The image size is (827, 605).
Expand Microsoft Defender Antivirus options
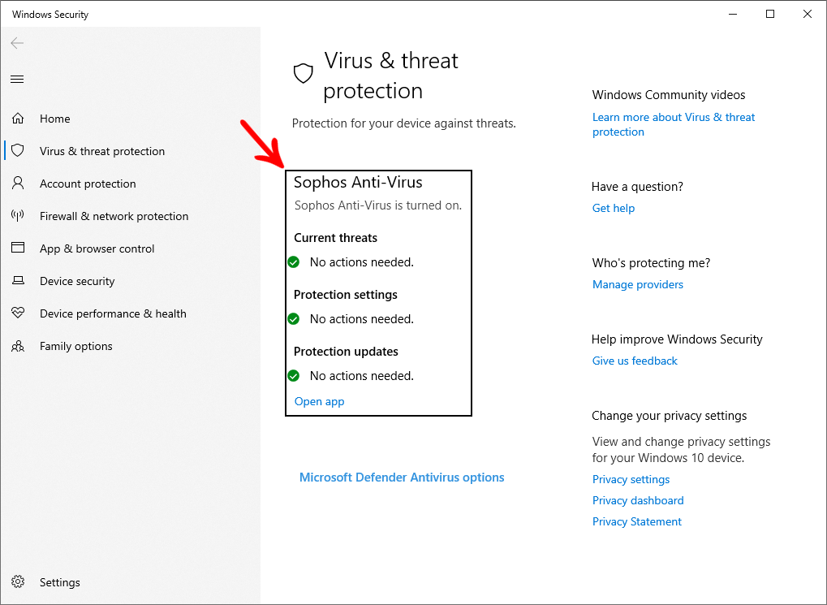(x=402, y=478)
